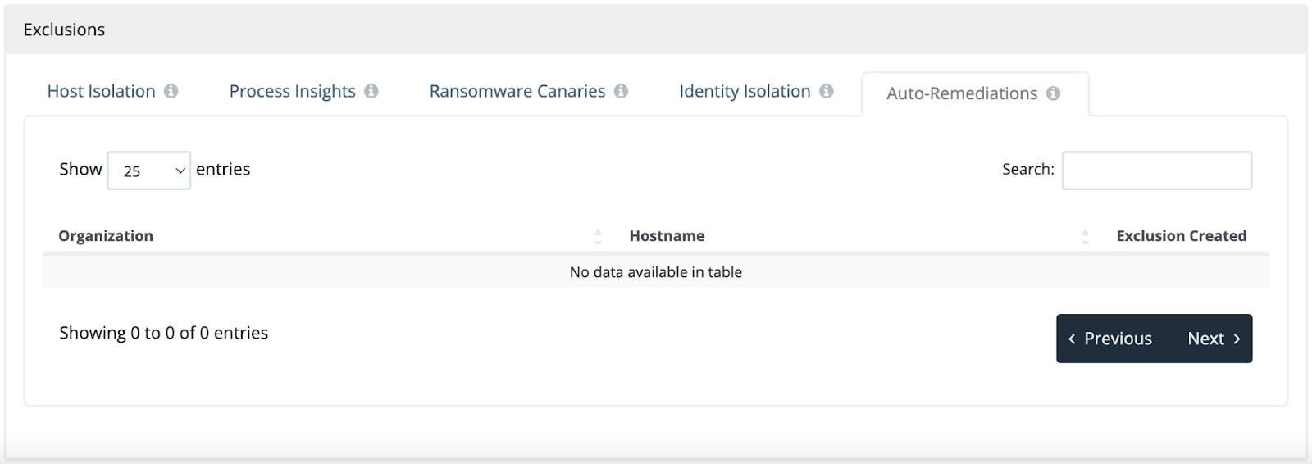This screenshot has height=464, width=1312.
Task: Select the Auto-Remediations tab
Action: coord(961,93)
